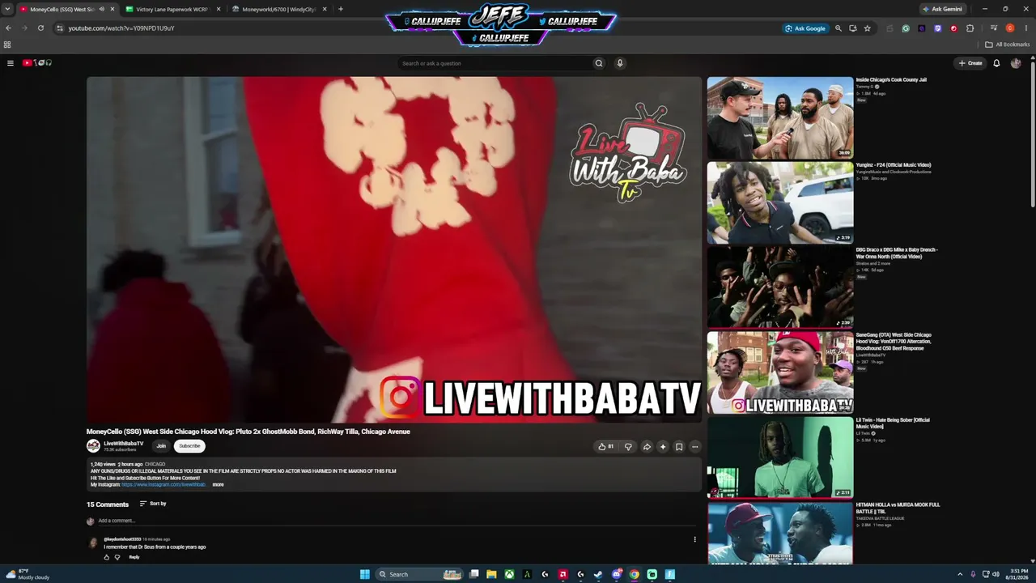Open the LiveWithBabaTV channel avatar
The width and height of the screenshot is (1036, 583).
(93, 445)
